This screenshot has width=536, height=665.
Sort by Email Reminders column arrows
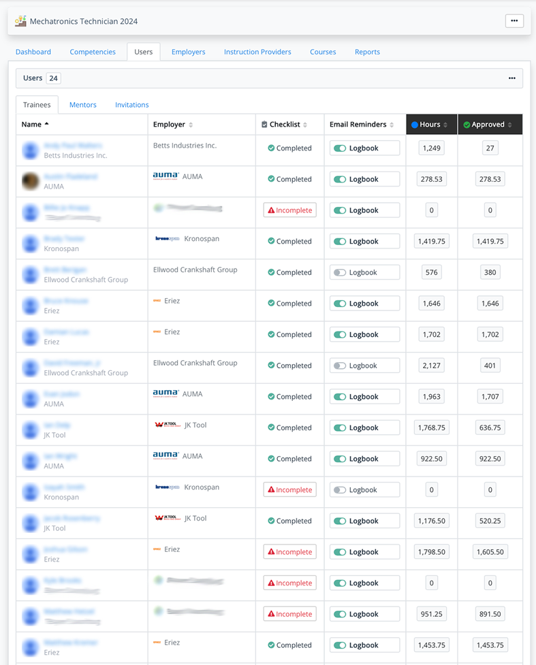pyautogui.click(x=392, y=125)
